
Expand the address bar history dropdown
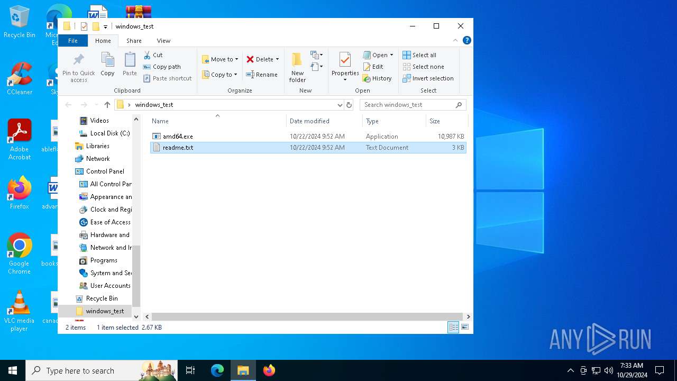[x=340, y=105]
